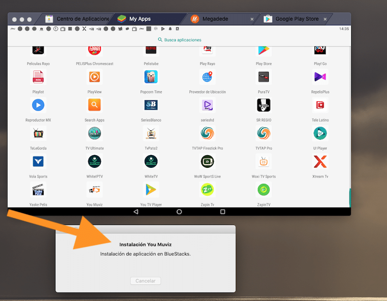387x301 pixels.
Task: Click the teal scrollbar on the right edge
Action: (x=350, y=197)
